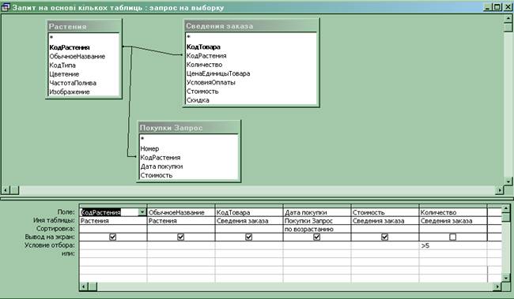The height and width of the screenshot is (299, 514).
Task: Select КодРастения in Сведения заказа table
Action: click(206, 55)
